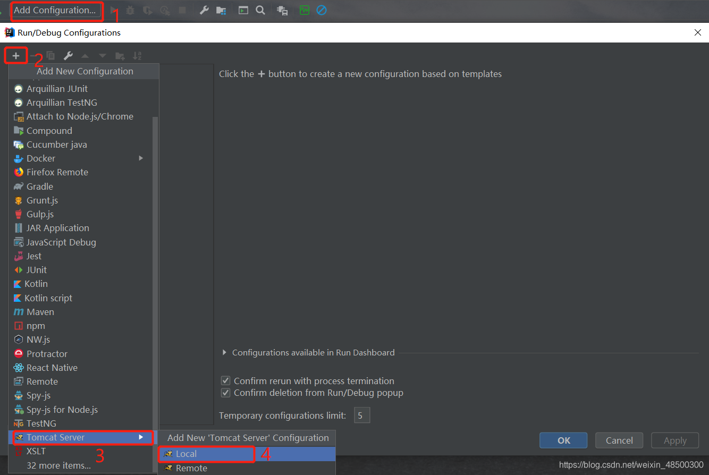Click the Search Everywhere magnifier icon

(x=260, y=10)
